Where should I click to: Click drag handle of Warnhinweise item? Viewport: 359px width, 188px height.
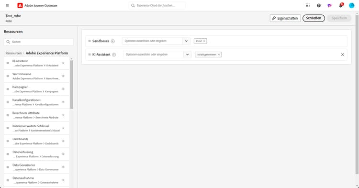click(8, 76)
